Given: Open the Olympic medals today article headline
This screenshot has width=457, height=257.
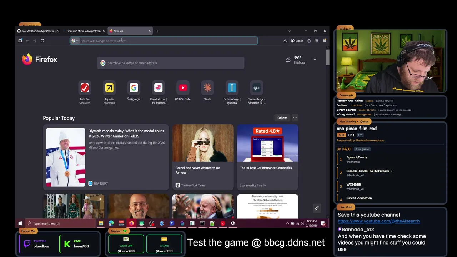Looking at the screenshot, I should (x=126, y=133).
